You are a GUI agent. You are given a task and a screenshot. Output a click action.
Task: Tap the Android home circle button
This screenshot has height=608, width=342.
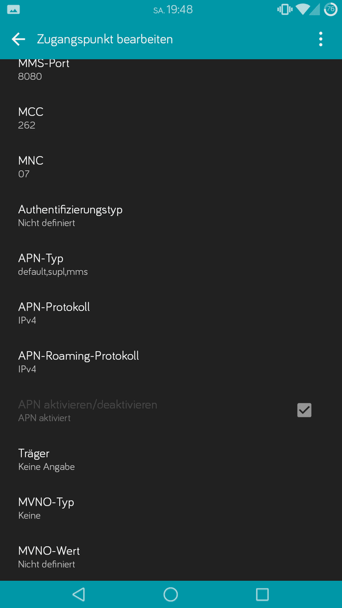(170, 594)
